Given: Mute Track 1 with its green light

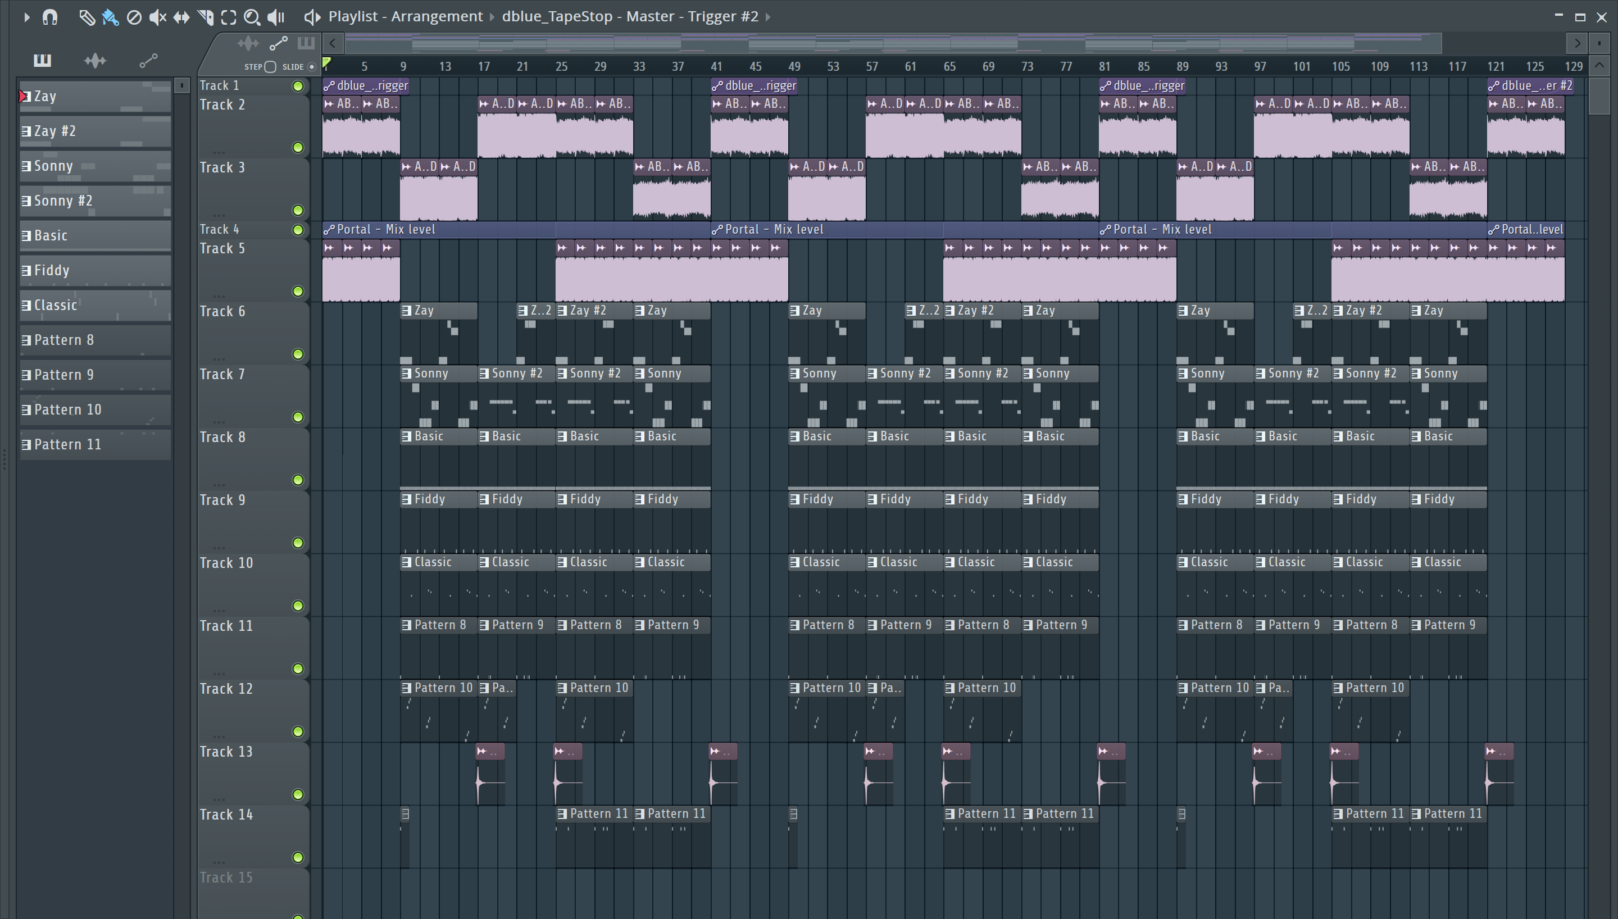Looking at the screenshot, I should 298,86.
